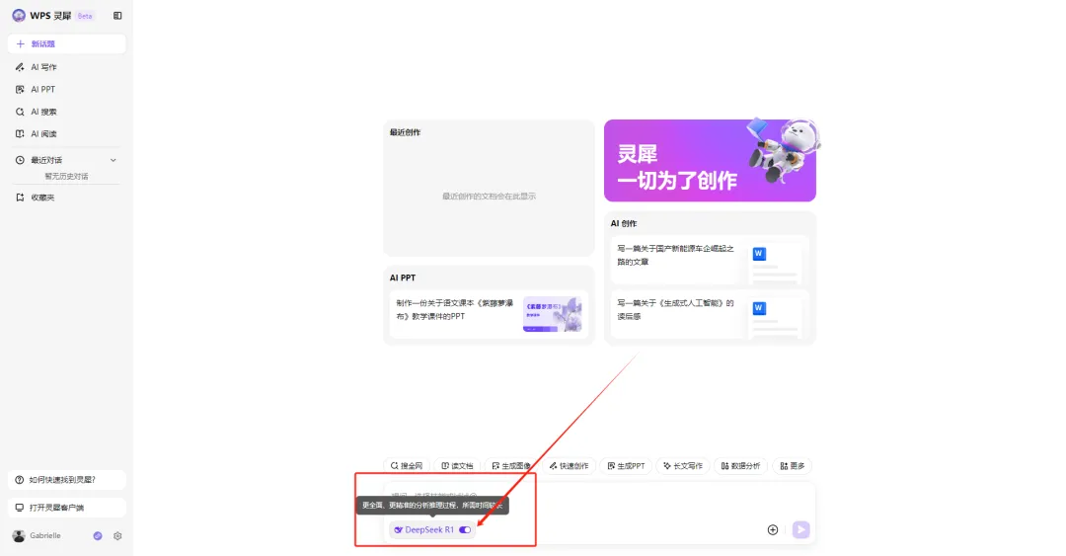
Task: Click 打开灵犀客户端 button
Action: (x=67, y=508)
